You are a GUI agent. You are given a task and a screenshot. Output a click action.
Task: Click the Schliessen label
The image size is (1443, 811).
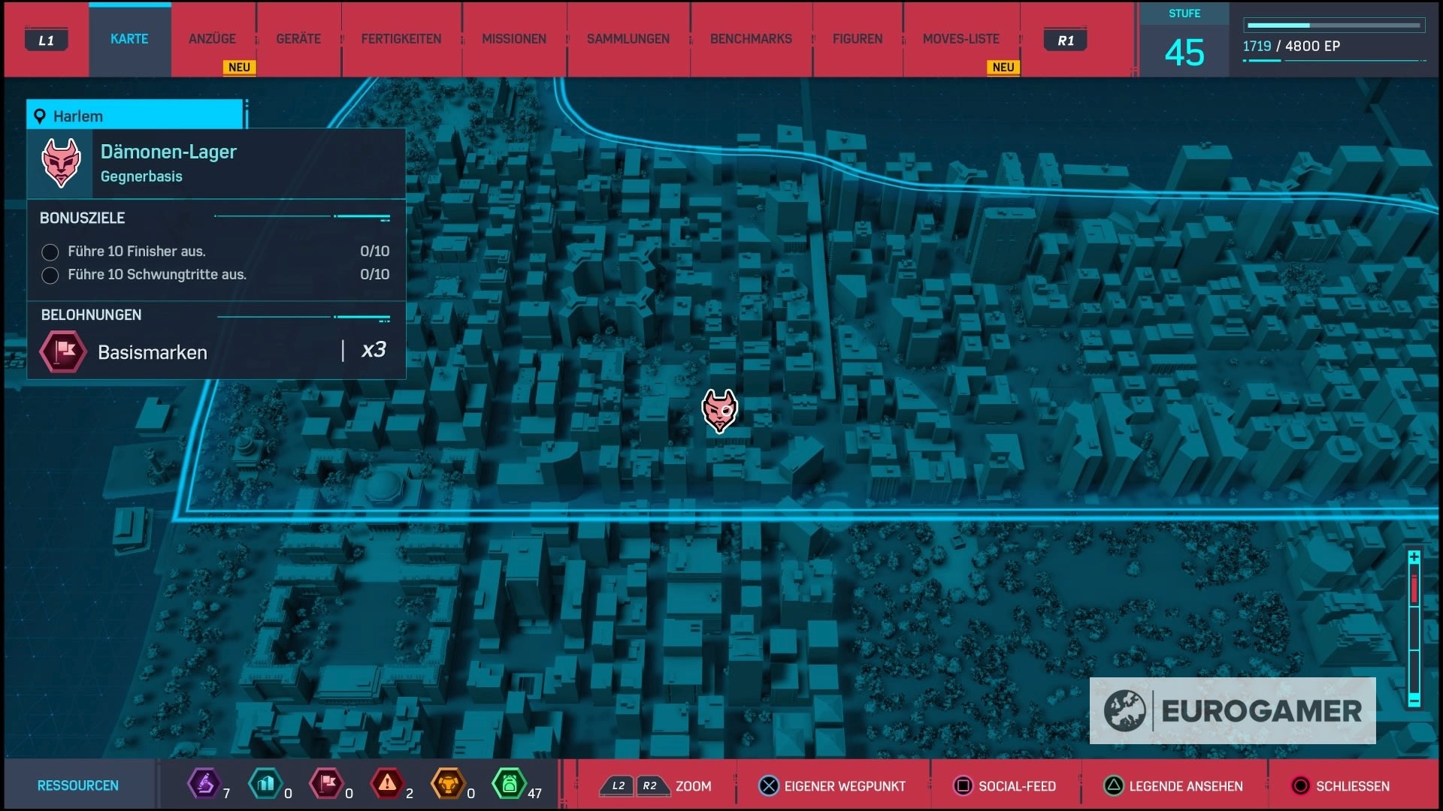1353,786
